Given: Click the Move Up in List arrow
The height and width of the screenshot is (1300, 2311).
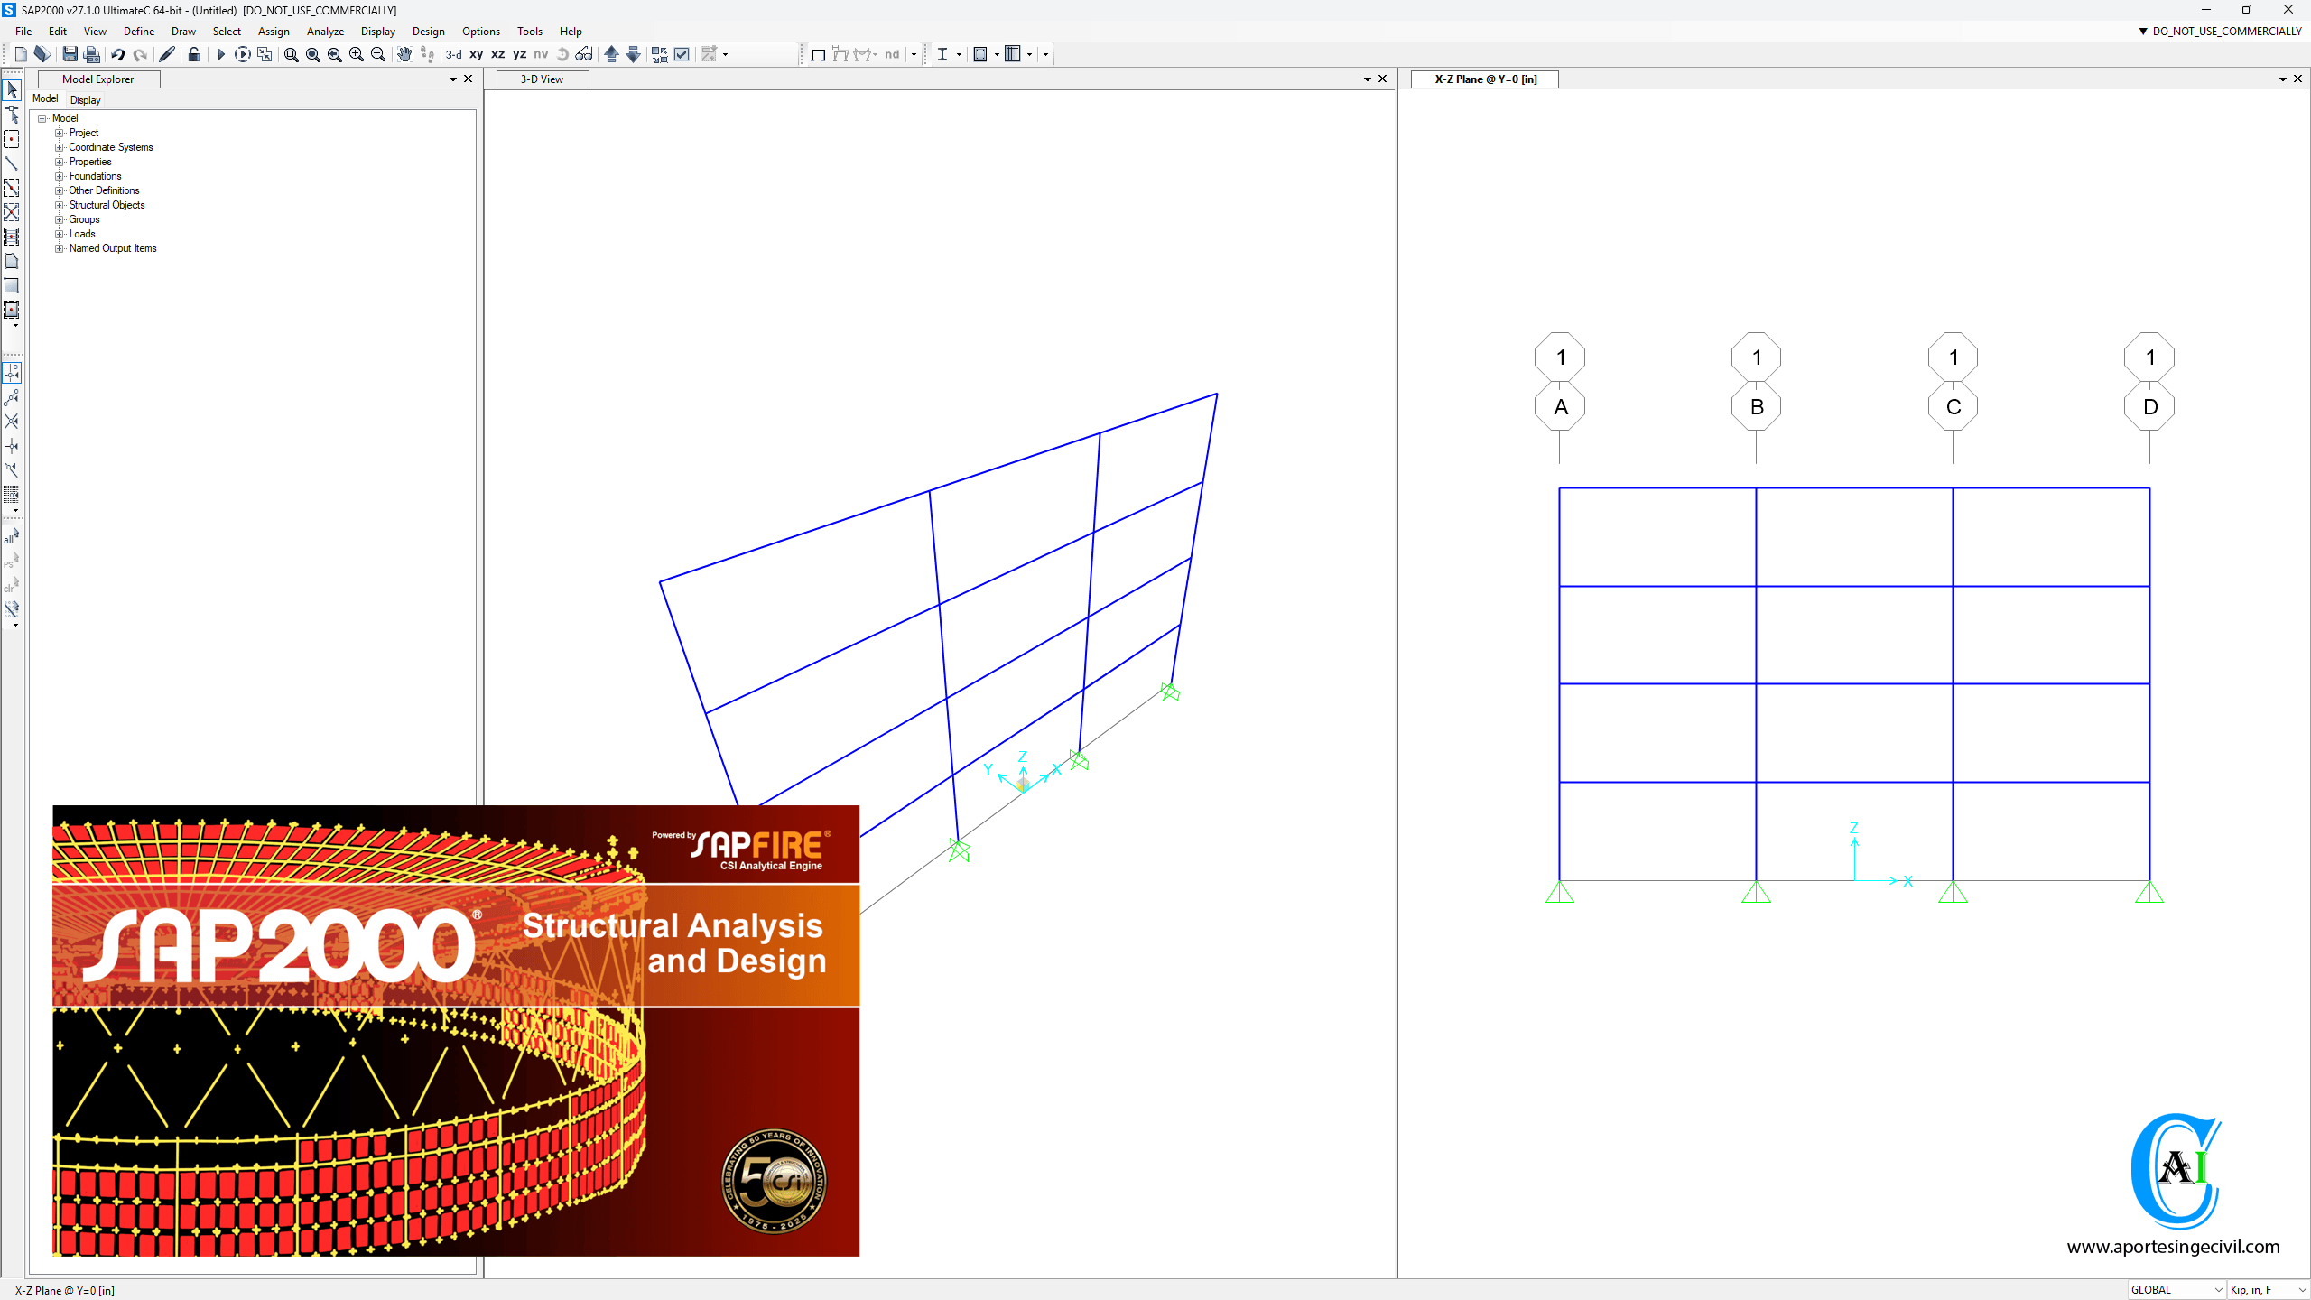Looking at the screenshot, I should pyautogui.click(x=611, y=54).
